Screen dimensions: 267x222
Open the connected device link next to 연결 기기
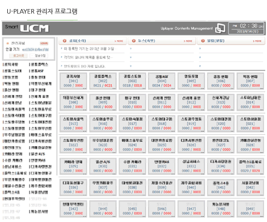click(x=35, y=49)
